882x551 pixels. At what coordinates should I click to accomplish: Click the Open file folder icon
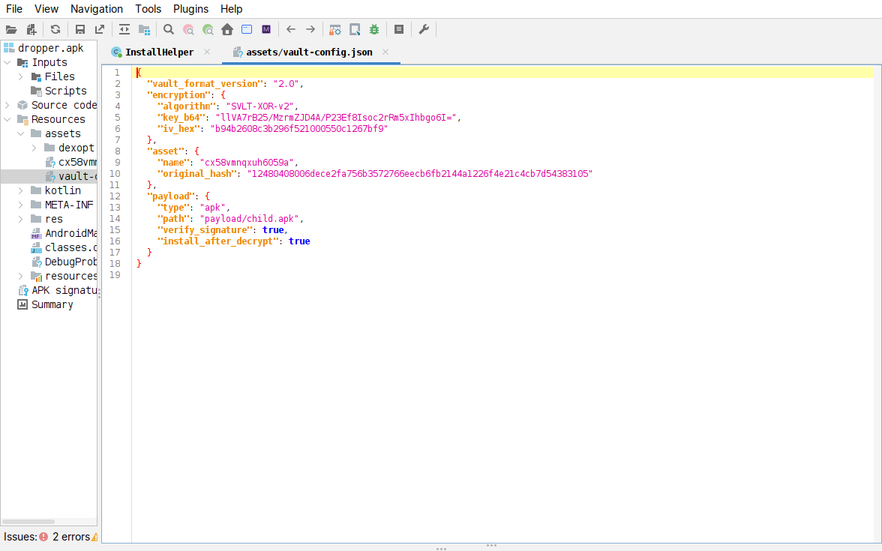(x=11, y=29)
